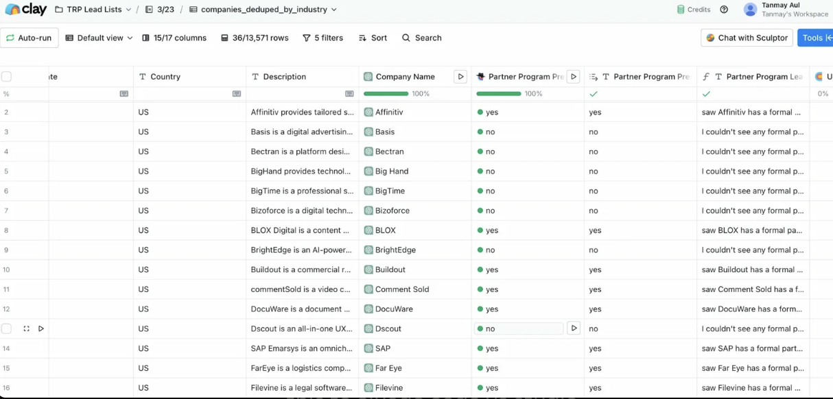The height and width of the screenshot is (399, 833).
Task: Click the Description column header
Action: pyautogui.click(x=302, y=77)
